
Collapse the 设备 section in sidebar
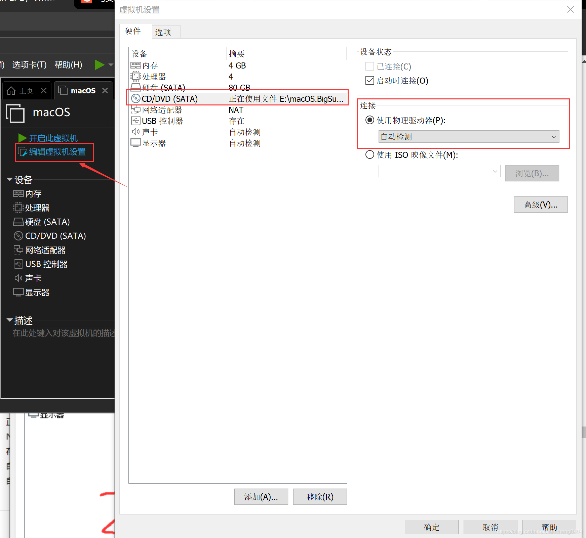coord(10,179)
